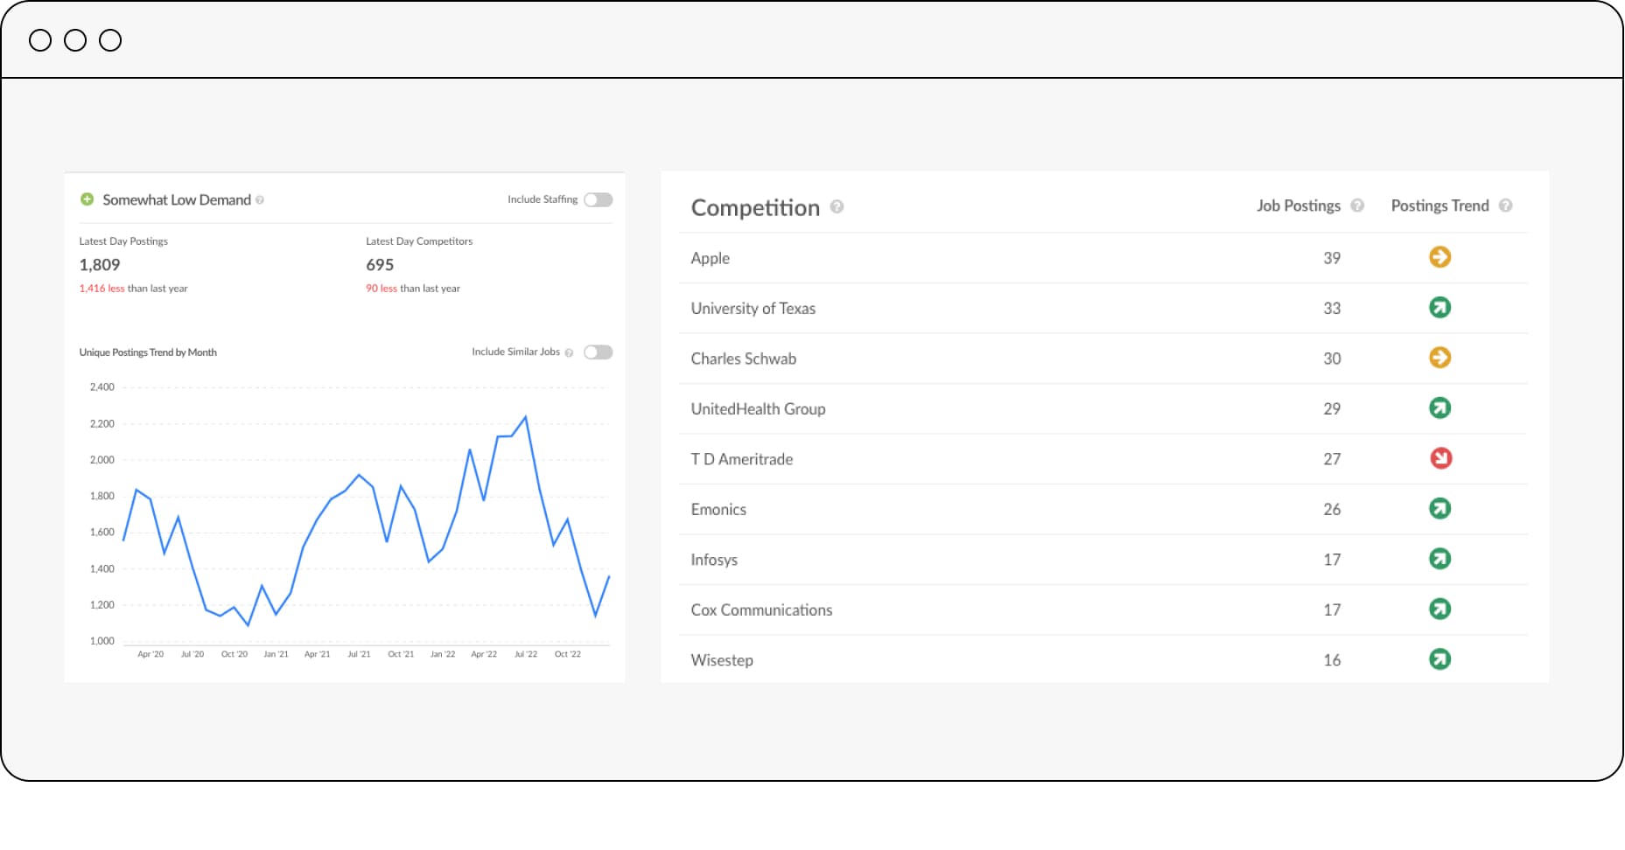Click the Job Postings column header
The width and height of the screenshot is (1625, 850).
[x=1299, y=206]
